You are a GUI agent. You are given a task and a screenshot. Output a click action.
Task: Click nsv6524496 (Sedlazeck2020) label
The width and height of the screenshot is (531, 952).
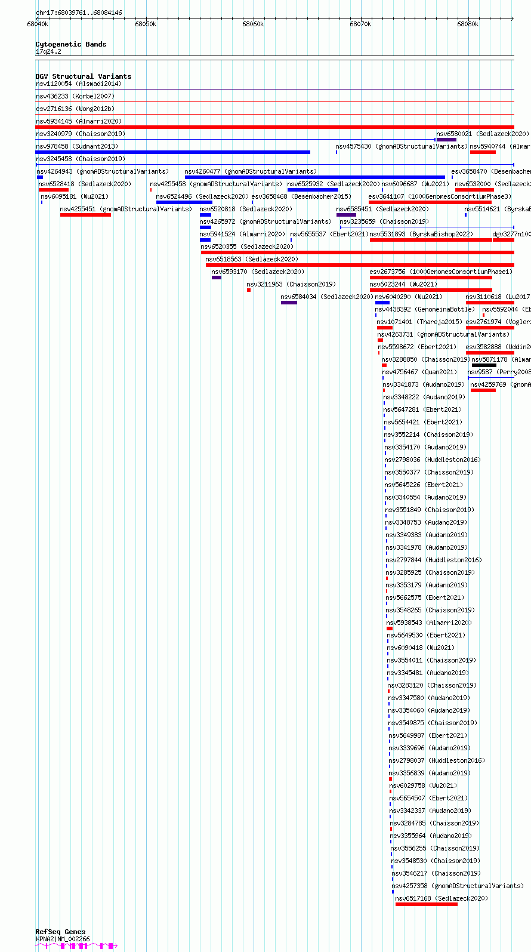[x=202, y=196]
